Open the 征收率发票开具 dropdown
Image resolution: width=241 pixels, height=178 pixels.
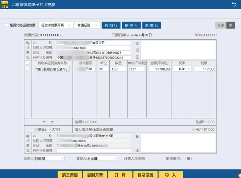[56, 25]
